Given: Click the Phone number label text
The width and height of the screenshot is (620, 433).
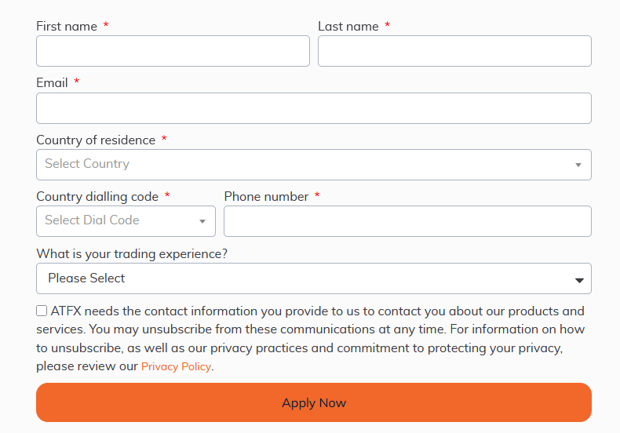Looking at the screenshot, I should point(266,197).
